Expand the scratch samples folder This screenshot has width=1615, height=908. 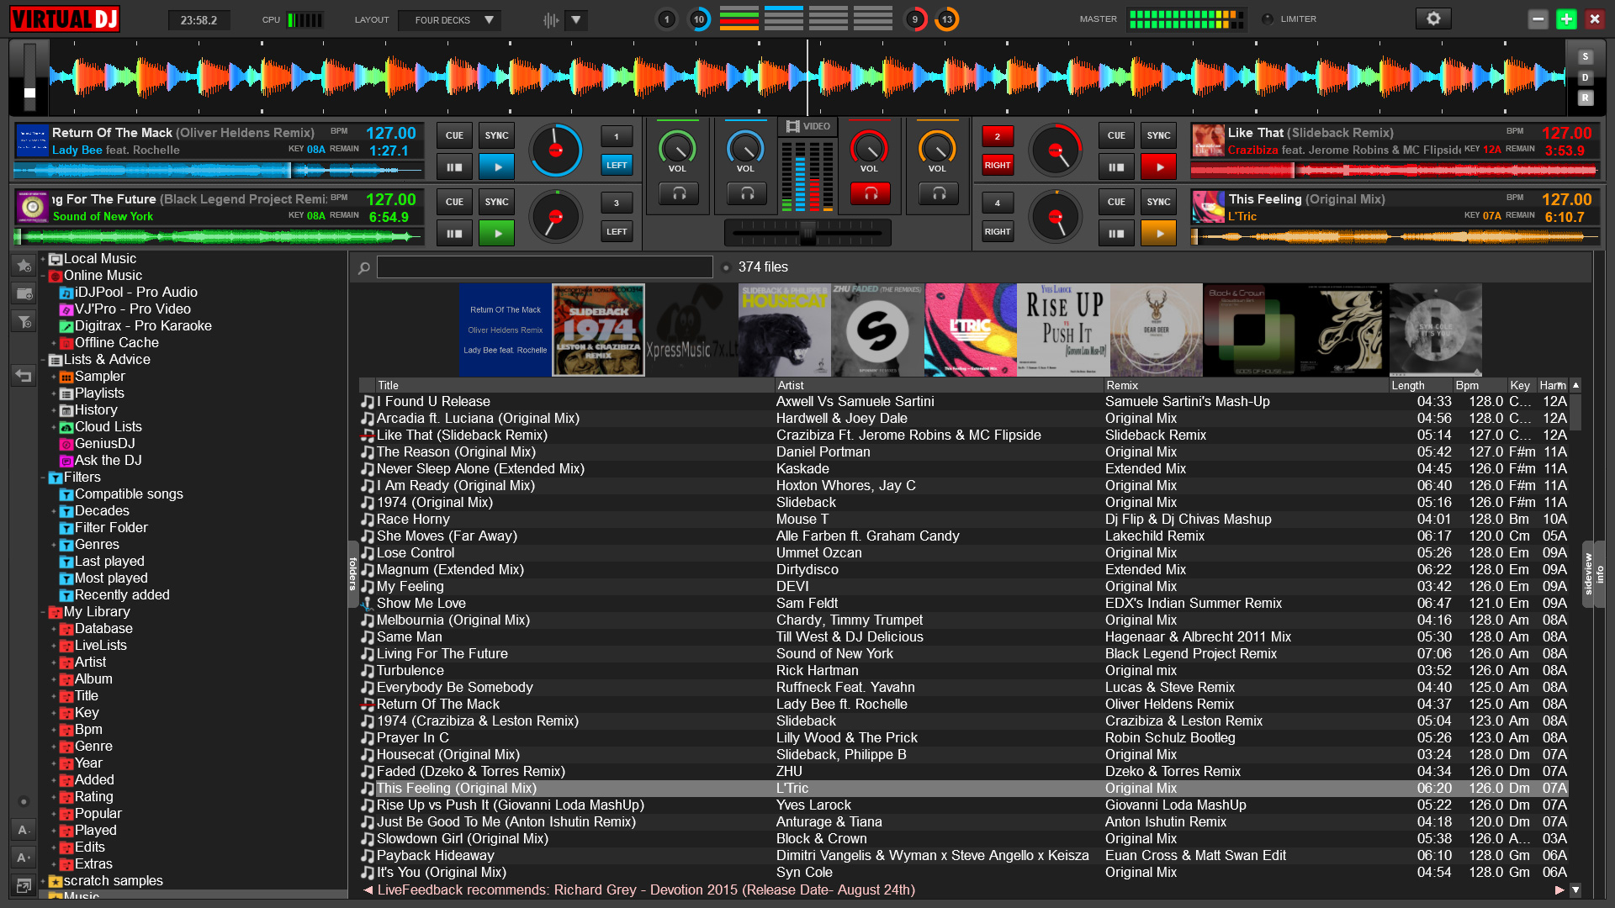[x=43, y=881]
